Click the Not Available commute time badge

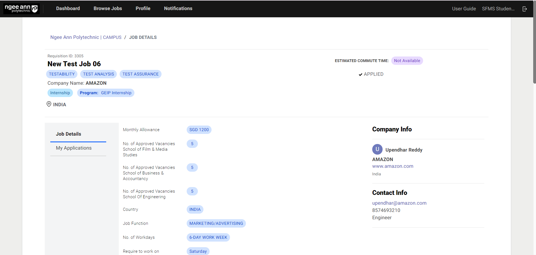pyautogui.click(x=407, y=61)
